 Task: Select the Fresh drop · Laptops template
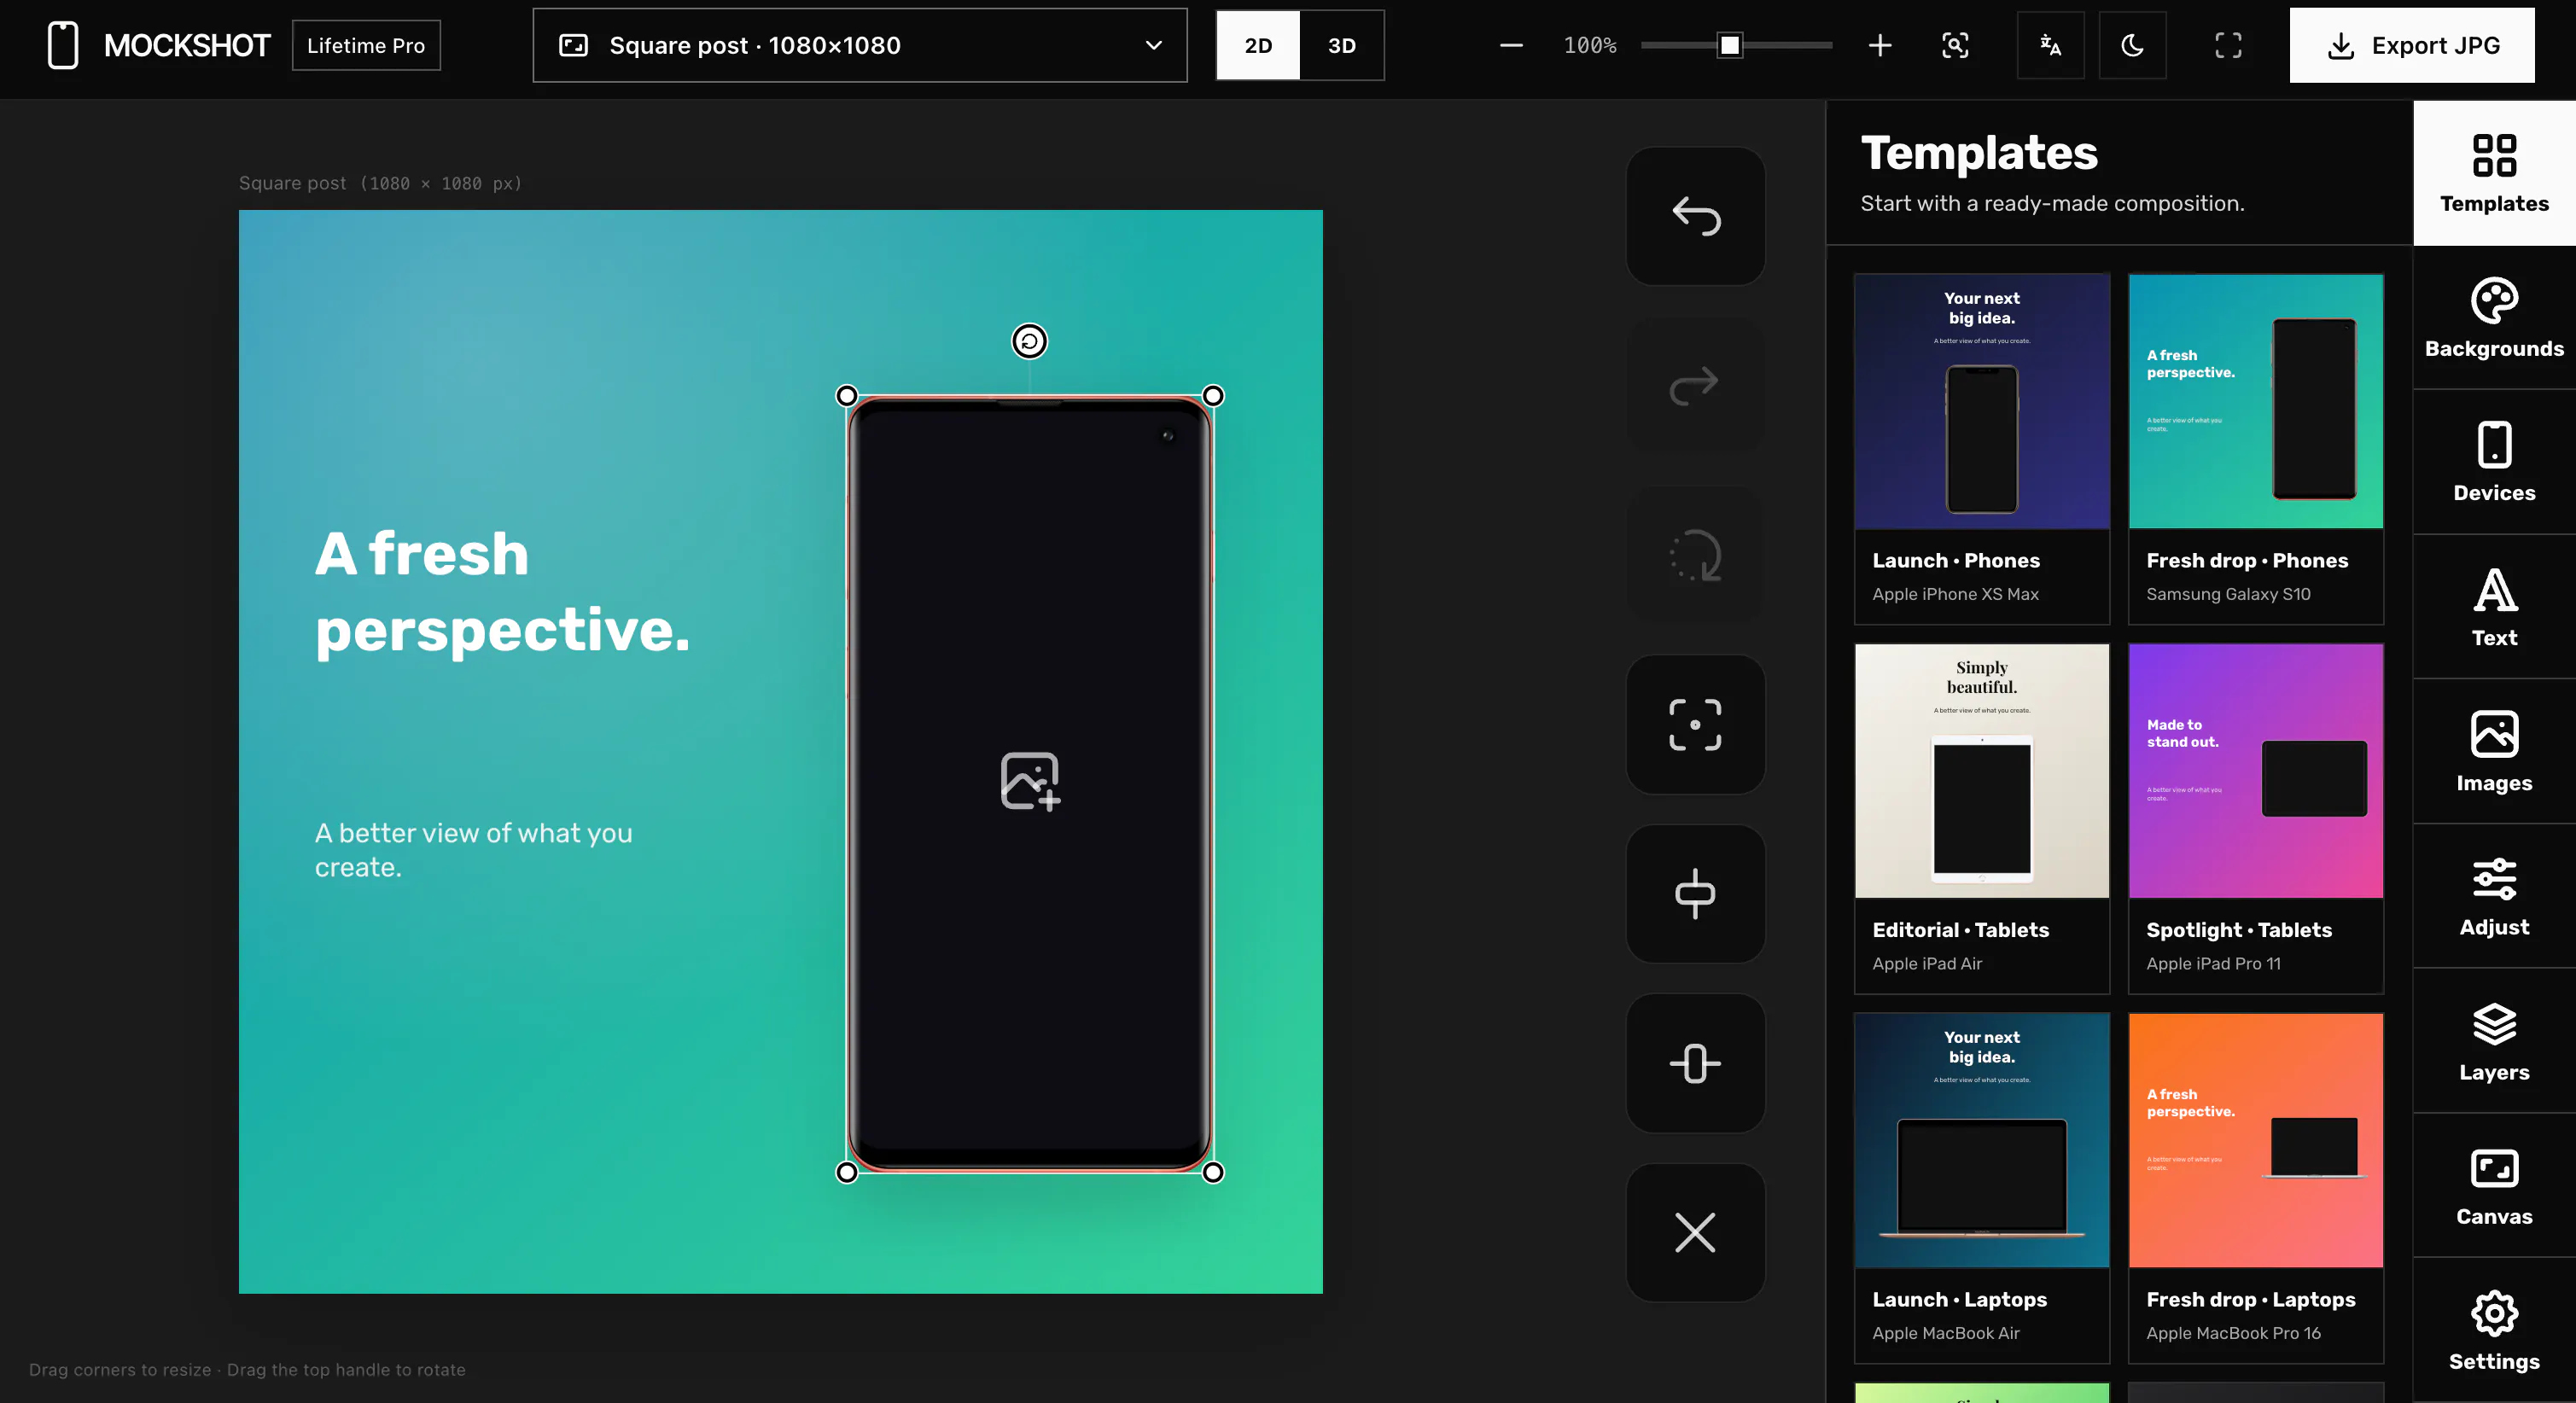click(2255, 1188)
